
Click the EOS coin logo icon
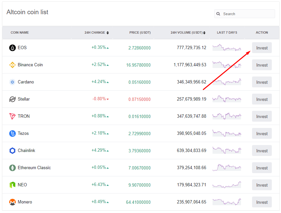[12, 48]
